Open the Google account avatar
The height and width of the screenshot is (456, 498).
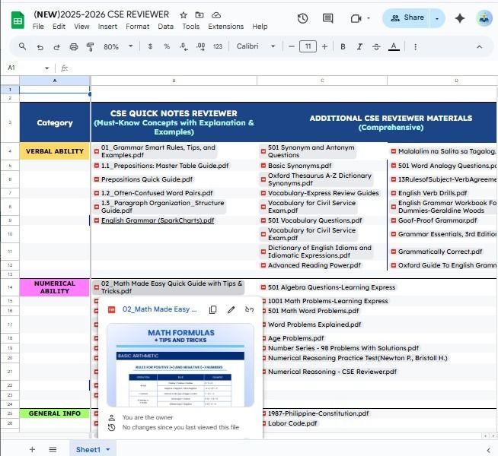pos(484,18)
